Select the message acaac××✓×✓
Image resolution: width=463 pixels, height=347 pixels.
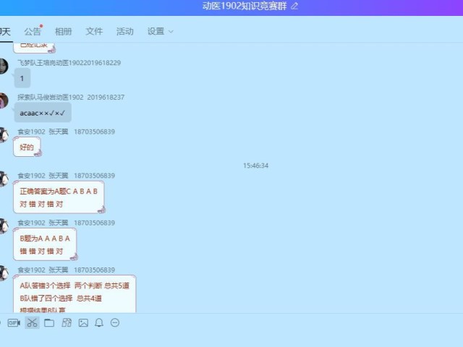[43, 113]
